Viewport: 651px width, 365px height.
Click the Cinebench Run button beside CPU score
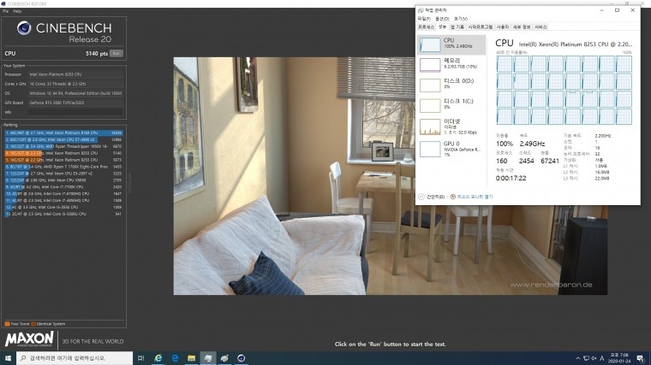coord(116,54)
